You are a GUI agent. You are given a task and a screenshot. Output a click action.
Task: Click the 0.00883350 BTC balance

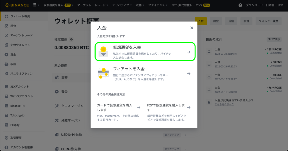point(71,48)
